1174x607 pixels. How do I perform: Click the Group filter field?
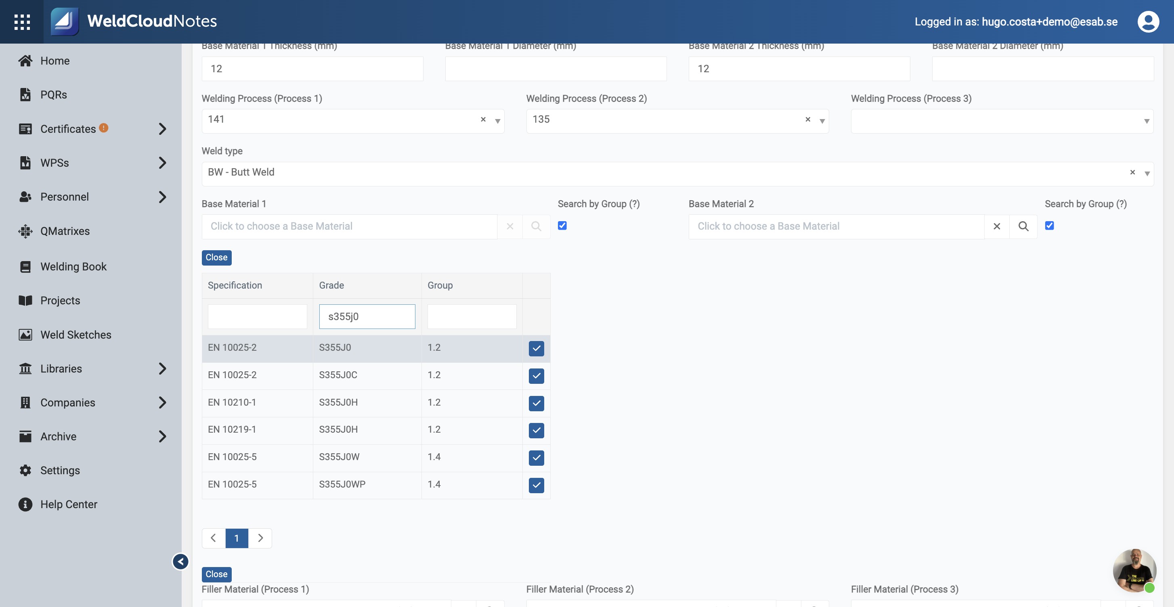472,316
